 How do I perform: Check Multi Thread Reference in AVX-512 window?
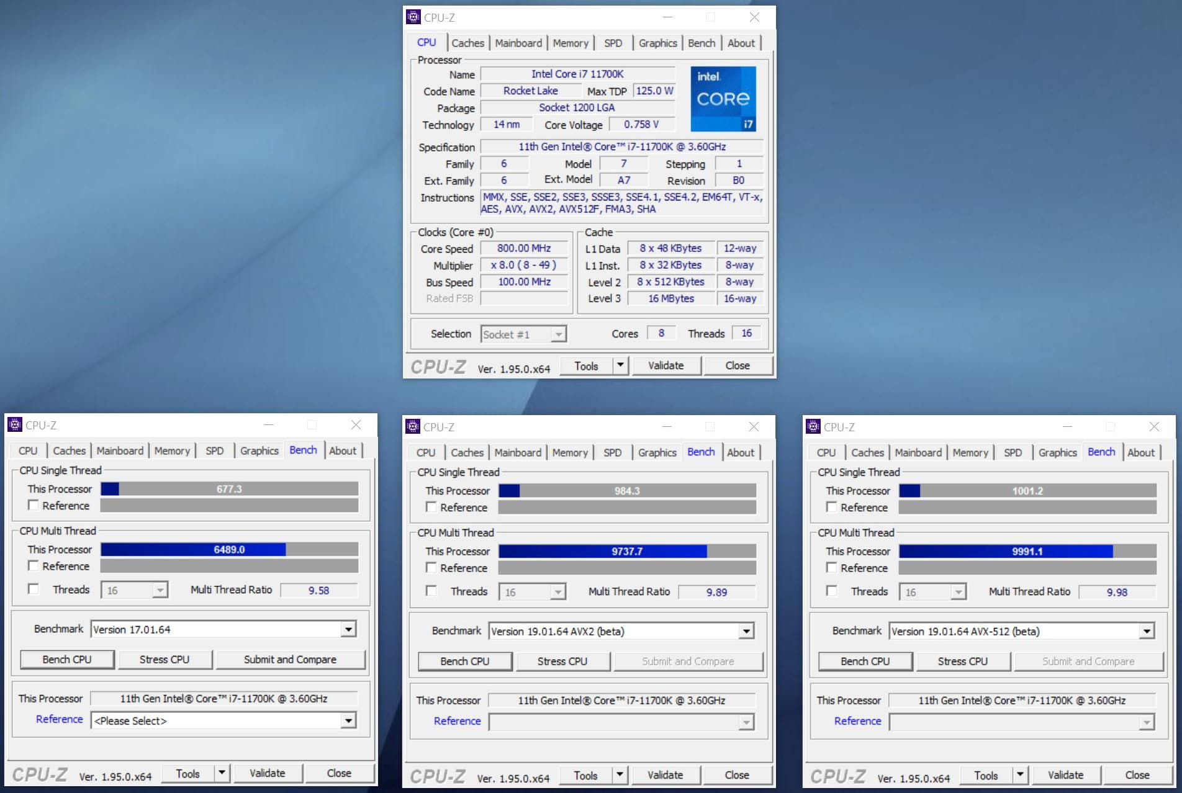832,568
